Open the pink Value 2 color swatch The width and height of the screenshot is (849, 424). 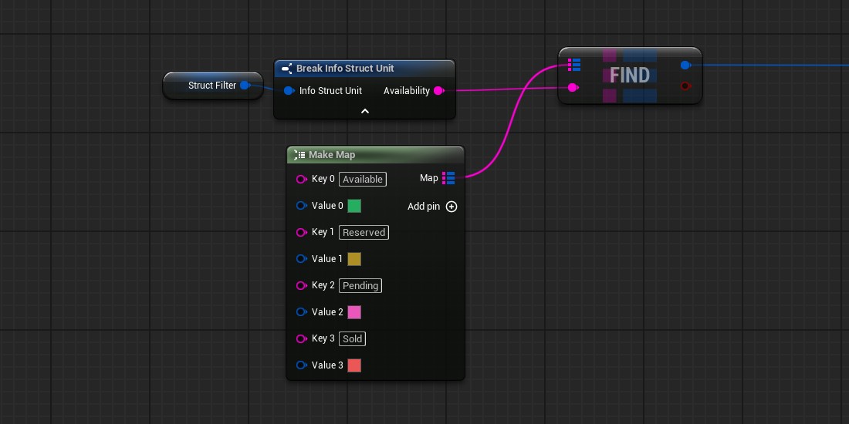pos(354,312)
